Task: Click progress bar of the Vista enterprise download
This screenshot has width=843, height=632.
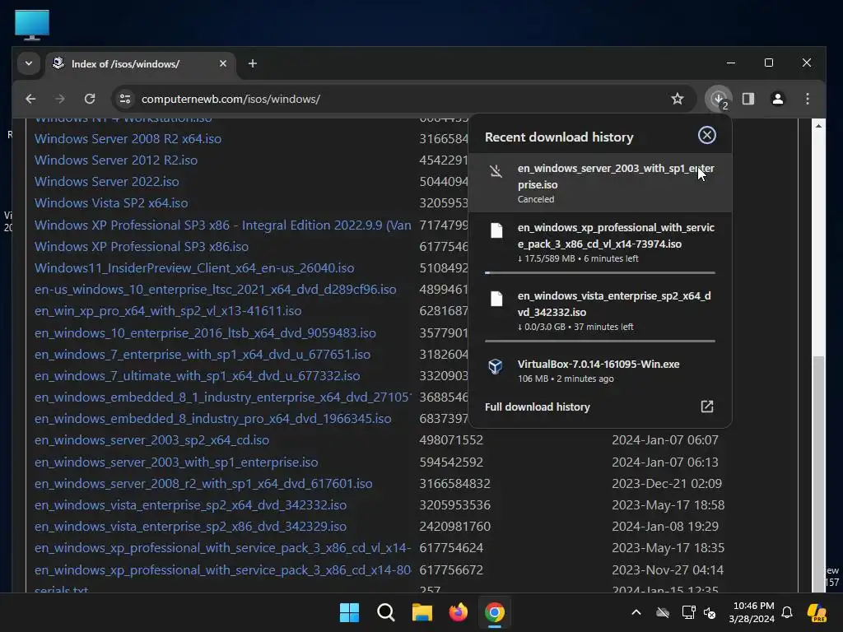Action: tap(600, 342)
